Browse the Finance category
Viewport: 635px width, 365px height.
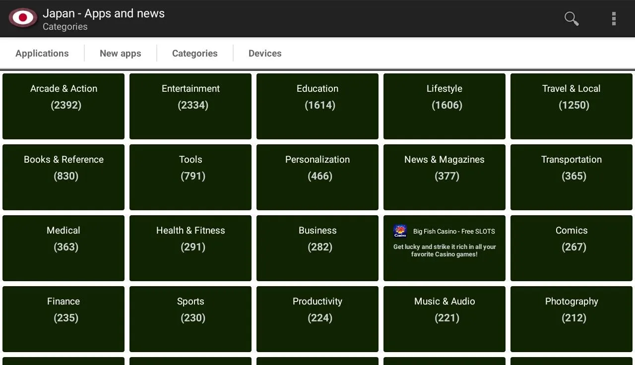click(63, 319)
